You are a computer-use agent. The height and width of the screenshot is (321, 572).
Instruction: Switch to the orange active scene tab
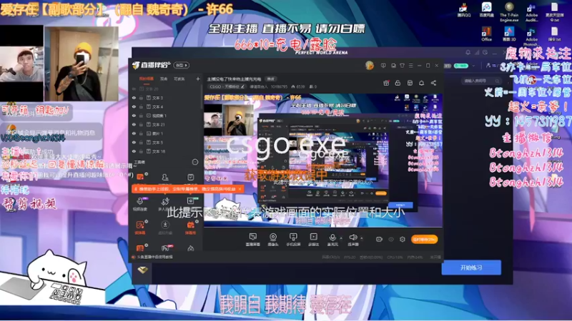(146, 78)
